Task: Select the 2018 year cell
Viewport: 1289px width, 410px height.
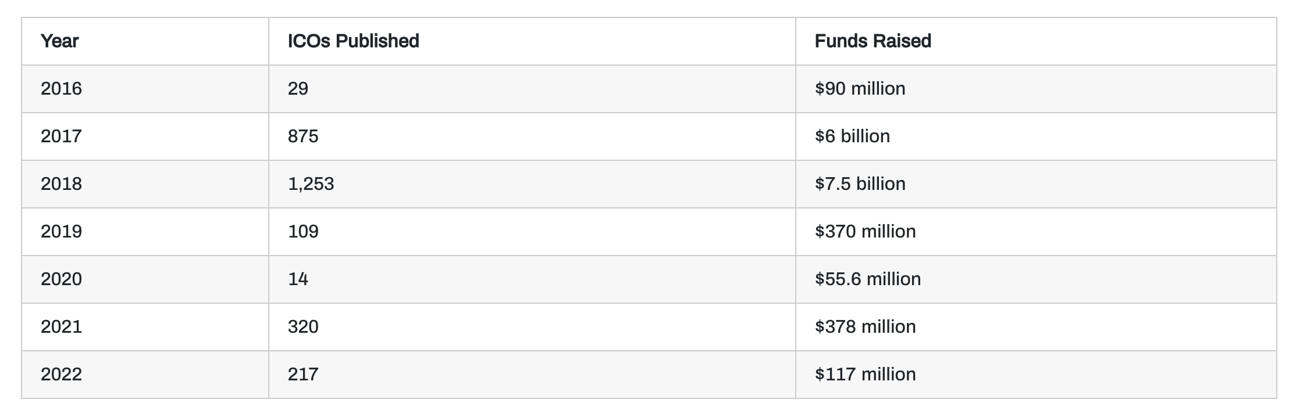Action: click(61, 184)
